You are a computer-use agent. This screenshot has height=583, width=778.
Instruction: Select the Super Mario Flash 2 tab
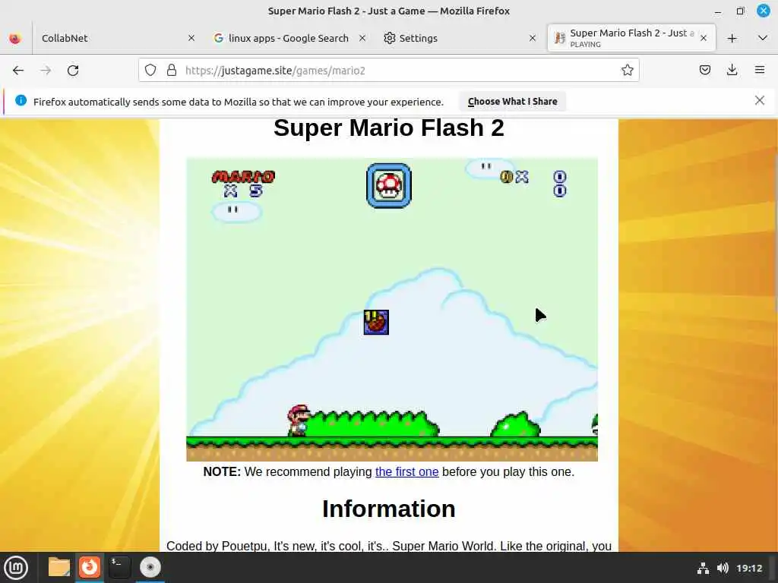coord(631,38)
